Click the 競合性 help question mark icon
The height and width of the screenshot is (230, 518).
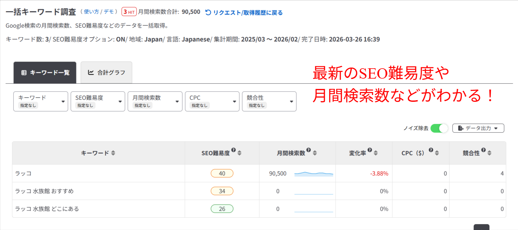pyautogui.click(x=484, y=150)
